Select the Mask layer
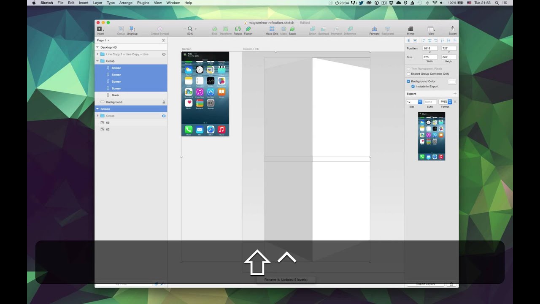Viewport: 540px width, 304px height. pos(131,95)
